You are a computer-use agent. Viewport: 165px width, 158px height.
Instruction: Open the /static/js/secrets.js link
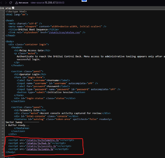coord(41,146)
